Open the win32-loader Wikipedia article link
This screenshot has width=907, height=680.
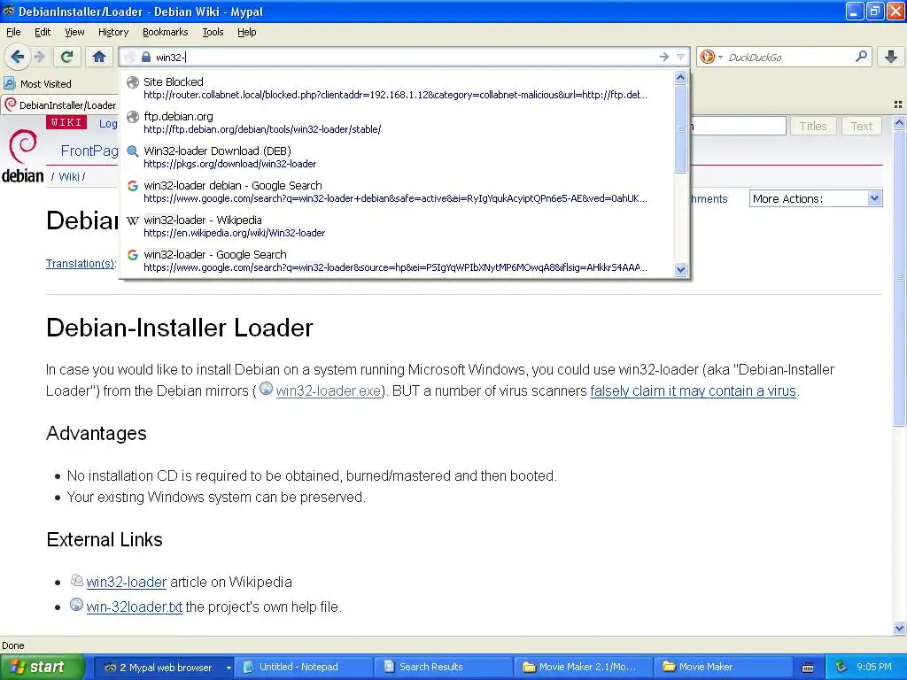126,582
